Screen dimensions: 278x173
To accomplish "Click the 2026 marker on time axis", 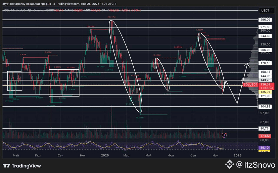I will click(237, 155).
